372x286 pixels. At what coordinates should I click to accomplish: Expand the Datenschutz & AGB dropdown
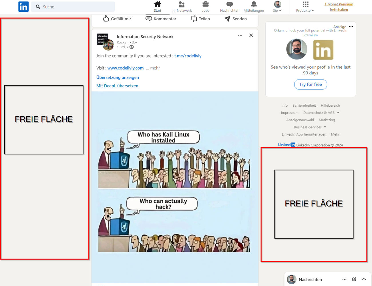pyautogui.click(x=321, y=113)
